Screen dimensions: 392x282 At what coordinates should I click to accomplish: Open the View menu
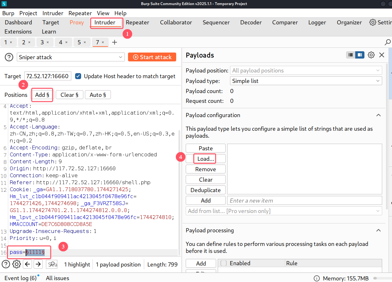[x=103, y=13]
